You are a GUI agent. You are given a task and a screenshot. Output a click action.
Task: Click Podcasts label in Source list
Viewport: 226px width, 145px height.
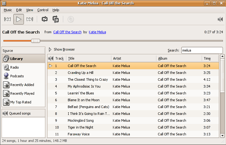pos(17,76)
